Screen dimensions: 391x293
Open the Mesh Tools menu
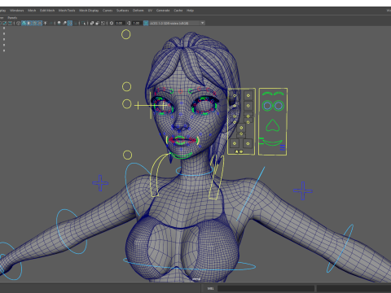[x=67, y=11]
